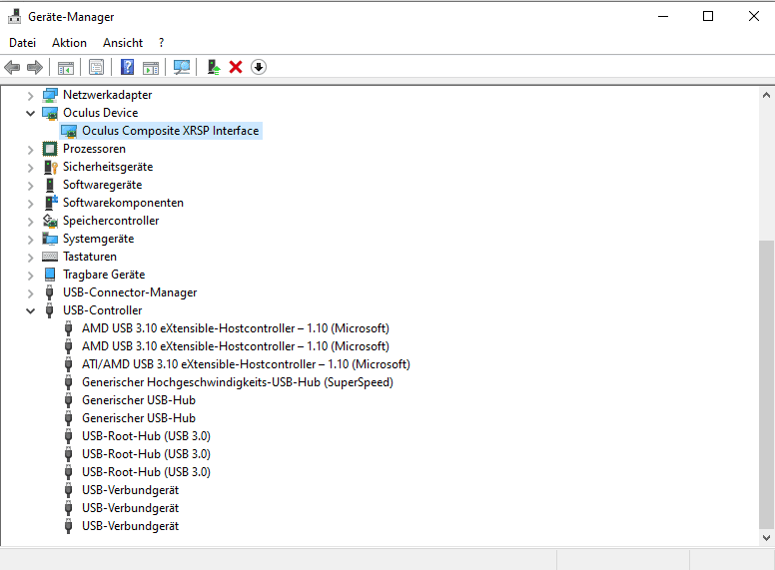Click the Geräte-Manager title bar icon
This screenshot has height=570, width=775.
[15, 16]
